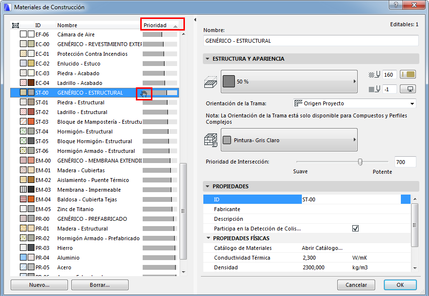429x296 pixels.
Task: Confirm with the OK button
Action: click(400, 285)
